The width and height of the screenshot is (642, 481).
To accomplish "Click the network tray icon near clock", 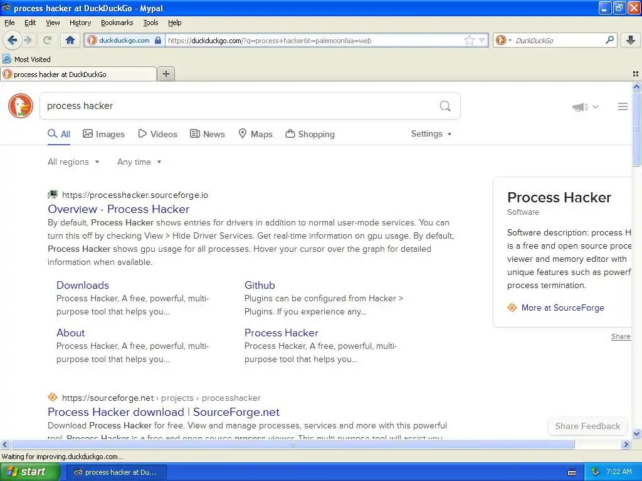I will click(596, 472).
